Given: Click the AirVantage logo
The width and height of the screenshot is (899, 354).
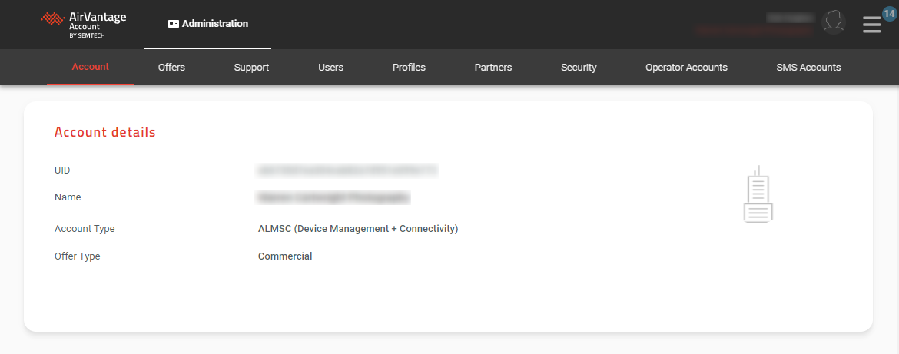Looking at the screenshot, I should click(83, 24).
